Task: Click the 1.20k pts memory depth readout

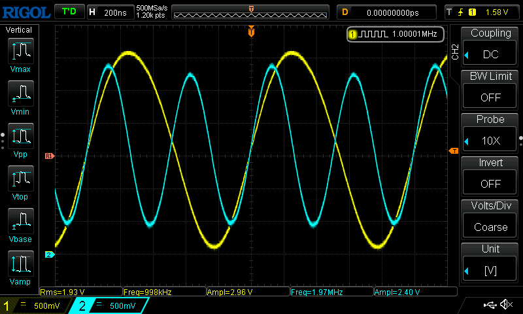Action: coord(150,15)
